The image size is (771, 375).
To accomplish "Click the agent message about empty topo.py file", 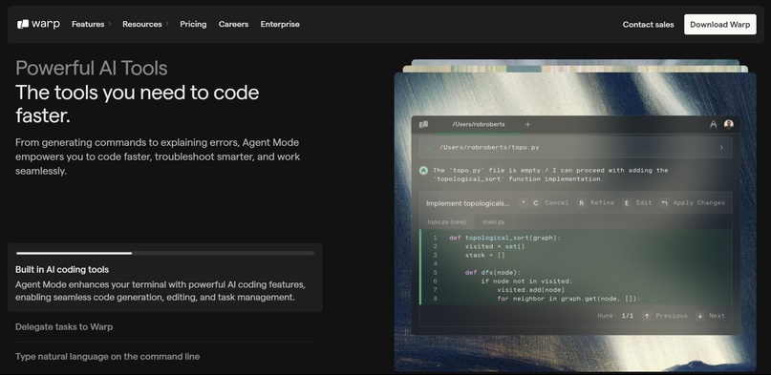I will coord(550,175).
